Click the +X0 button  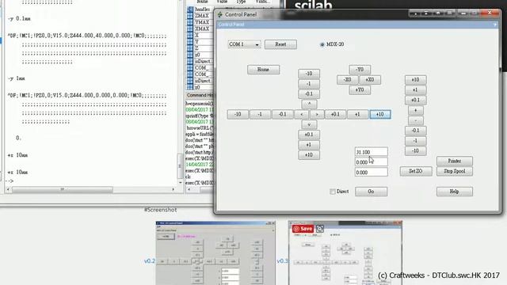(370, 80)
